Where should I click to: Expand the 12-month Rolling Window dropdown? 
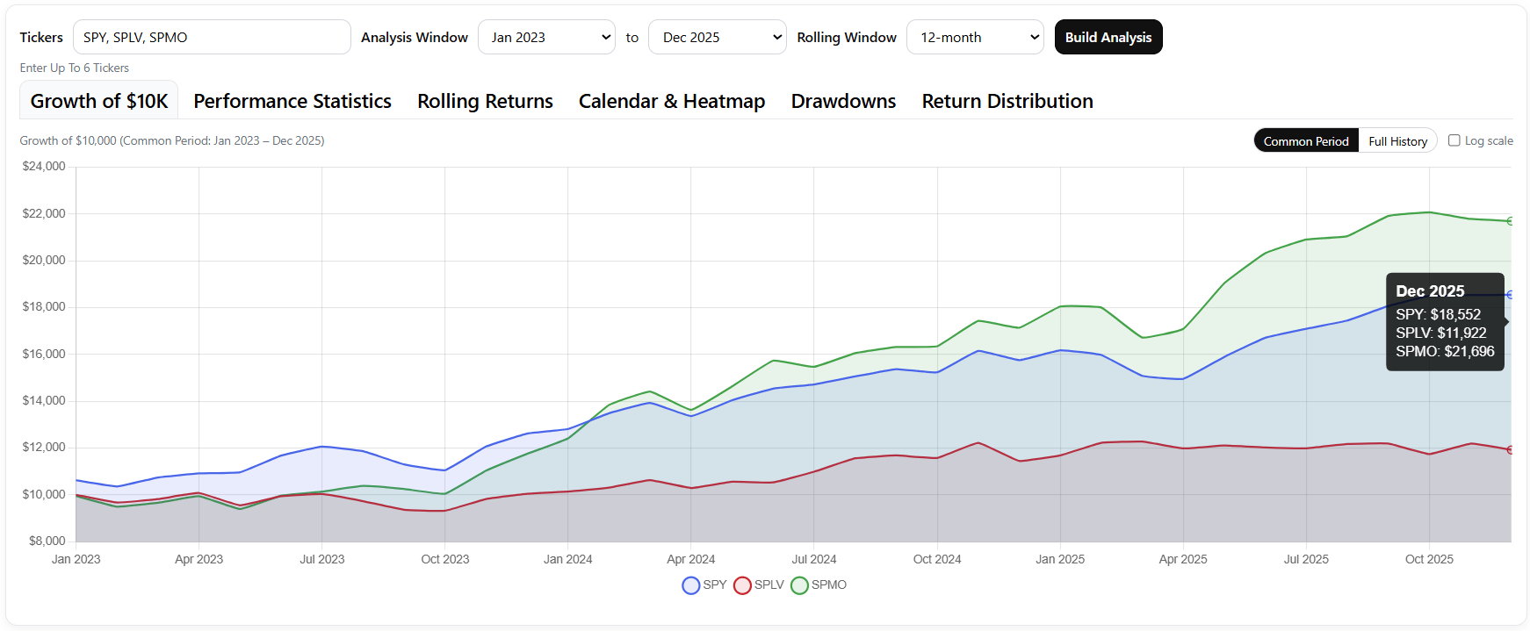click(x=975, y=37)
